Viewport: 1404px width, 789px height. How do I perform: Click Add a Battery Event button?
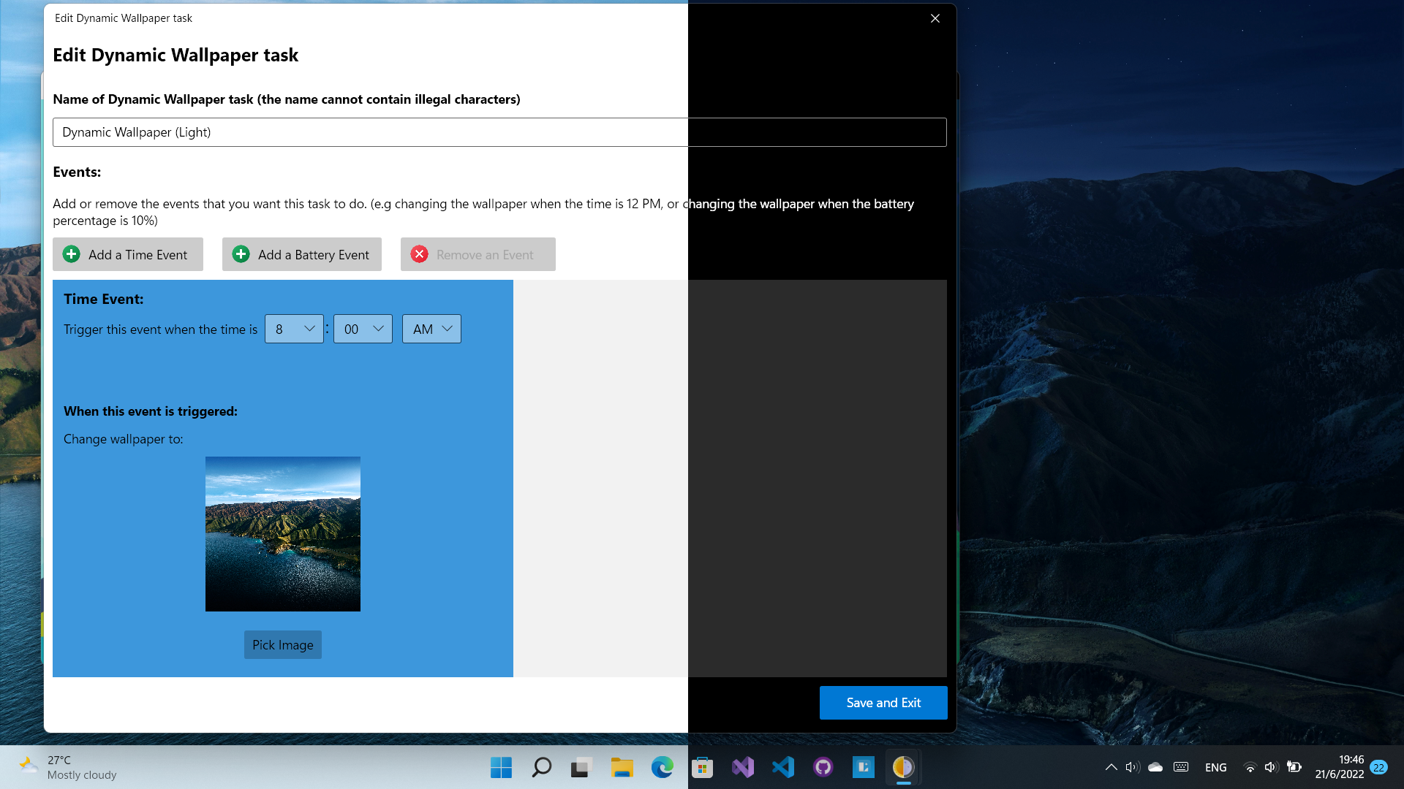[x=301, y=254]
